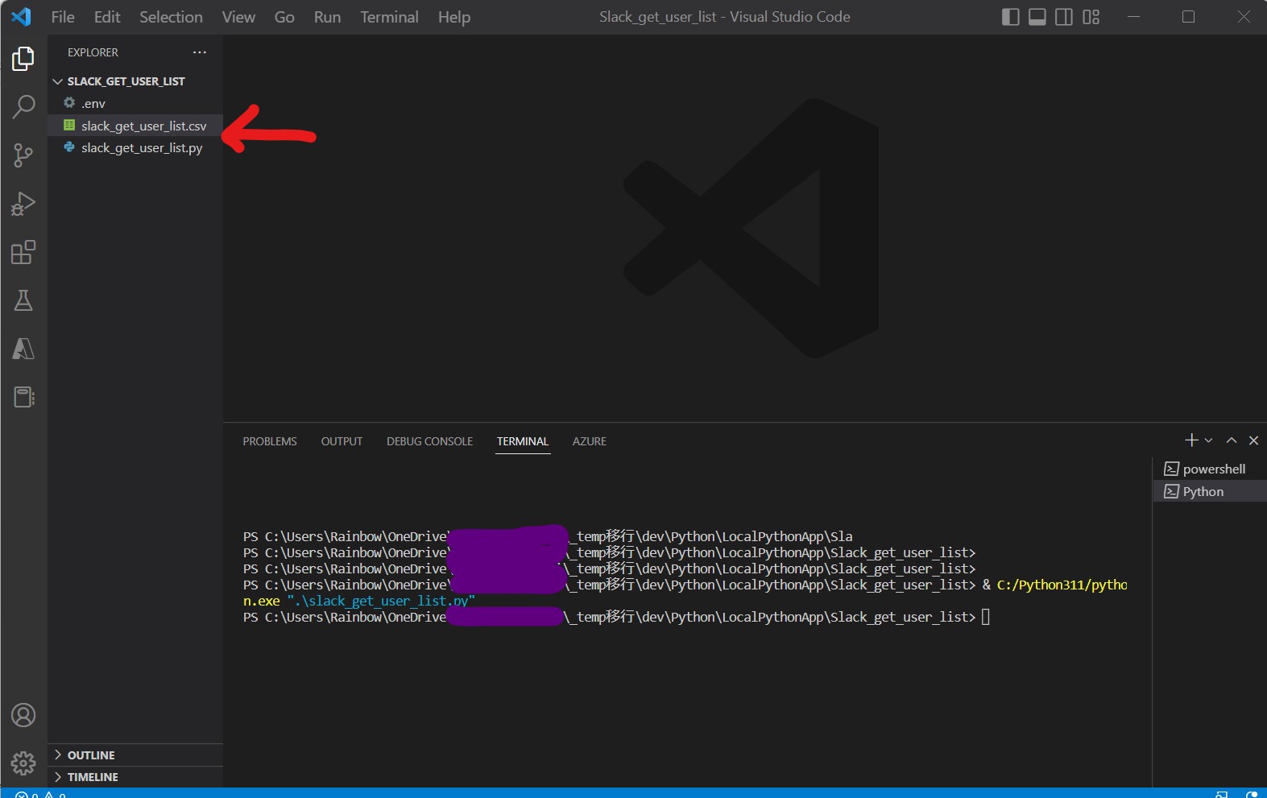Open the Accounts menu icon
1267x798 pixels.
click(x=23, y=715)
